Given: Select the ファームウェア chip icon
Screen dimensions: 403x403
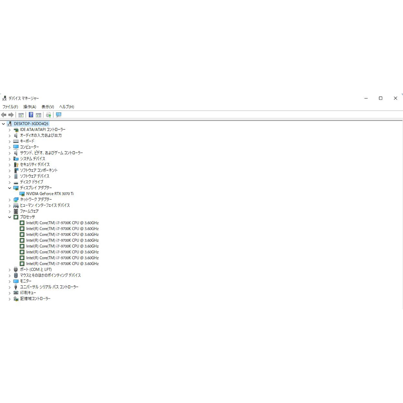Looking at the screenshot, I should coord(16,211).
